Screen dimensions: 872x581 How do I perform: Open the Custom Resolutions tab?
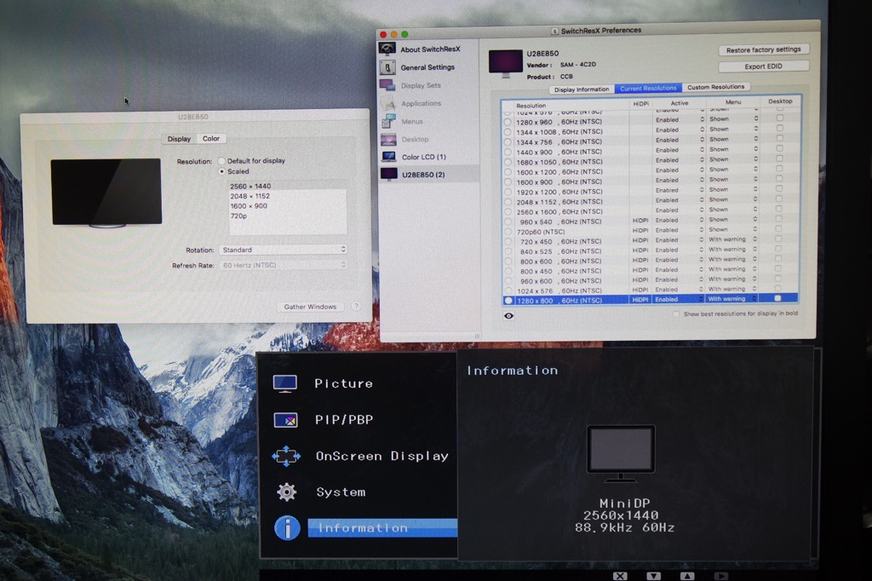(x=715, y=87)
